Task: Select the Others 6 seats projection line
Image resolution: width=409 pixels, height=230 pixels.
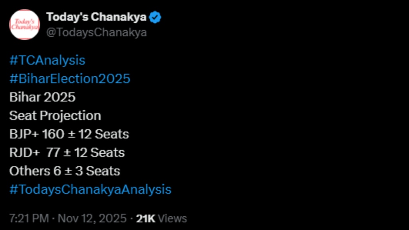Action: pyautogui.click(x=64, y=171)
